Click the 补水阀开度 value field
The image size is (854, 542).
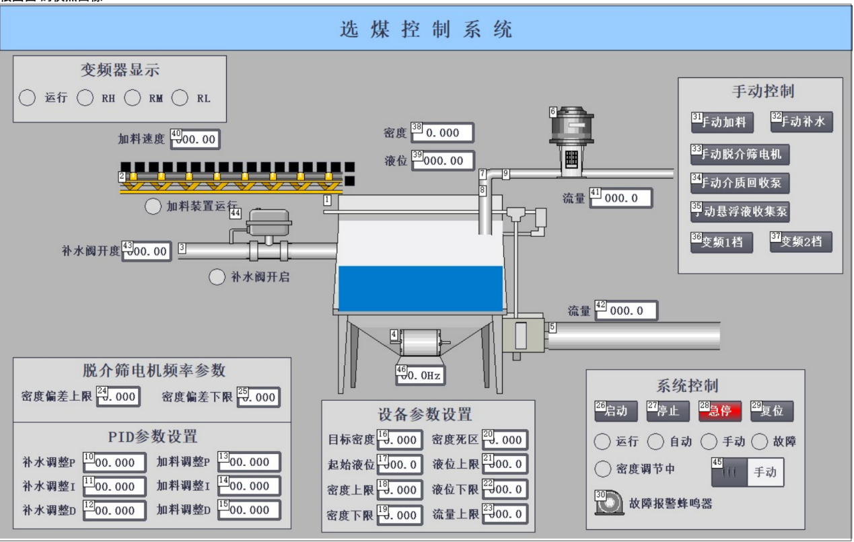pyautogui.click(x=147, y=251)
